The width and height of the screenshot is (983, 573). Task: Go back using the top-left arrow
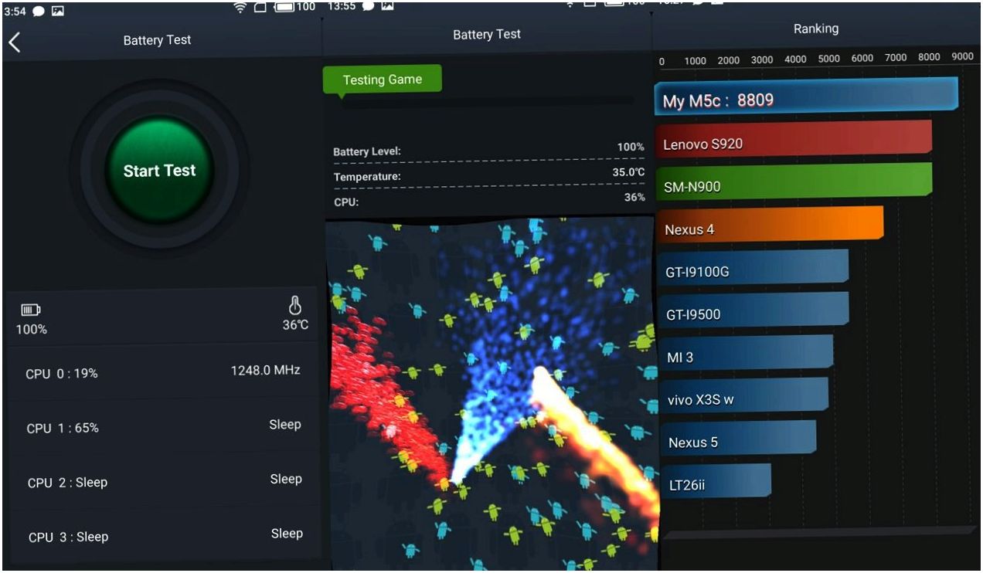click(x=14, y=42)
